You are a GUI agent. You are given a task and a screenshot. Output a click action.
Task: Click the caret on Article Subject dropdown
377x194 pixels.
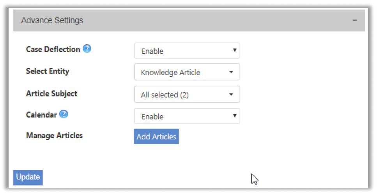point(231,94)
